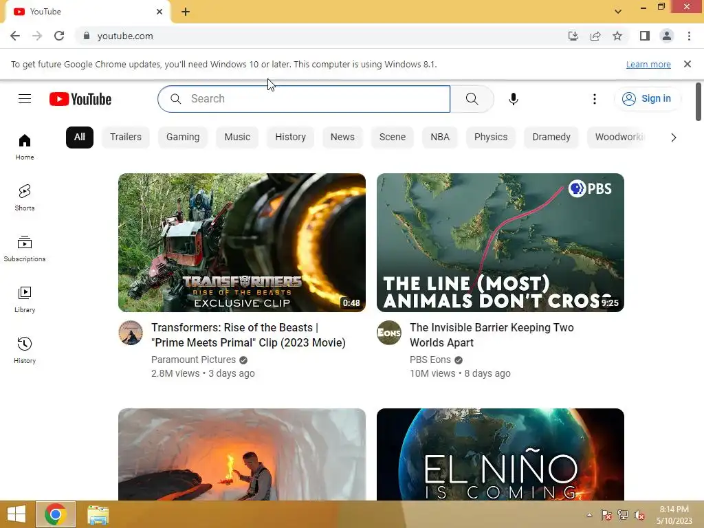Open Subscriptions in the sidebar
The image size is (704, 528).
(x=25, y=248)
